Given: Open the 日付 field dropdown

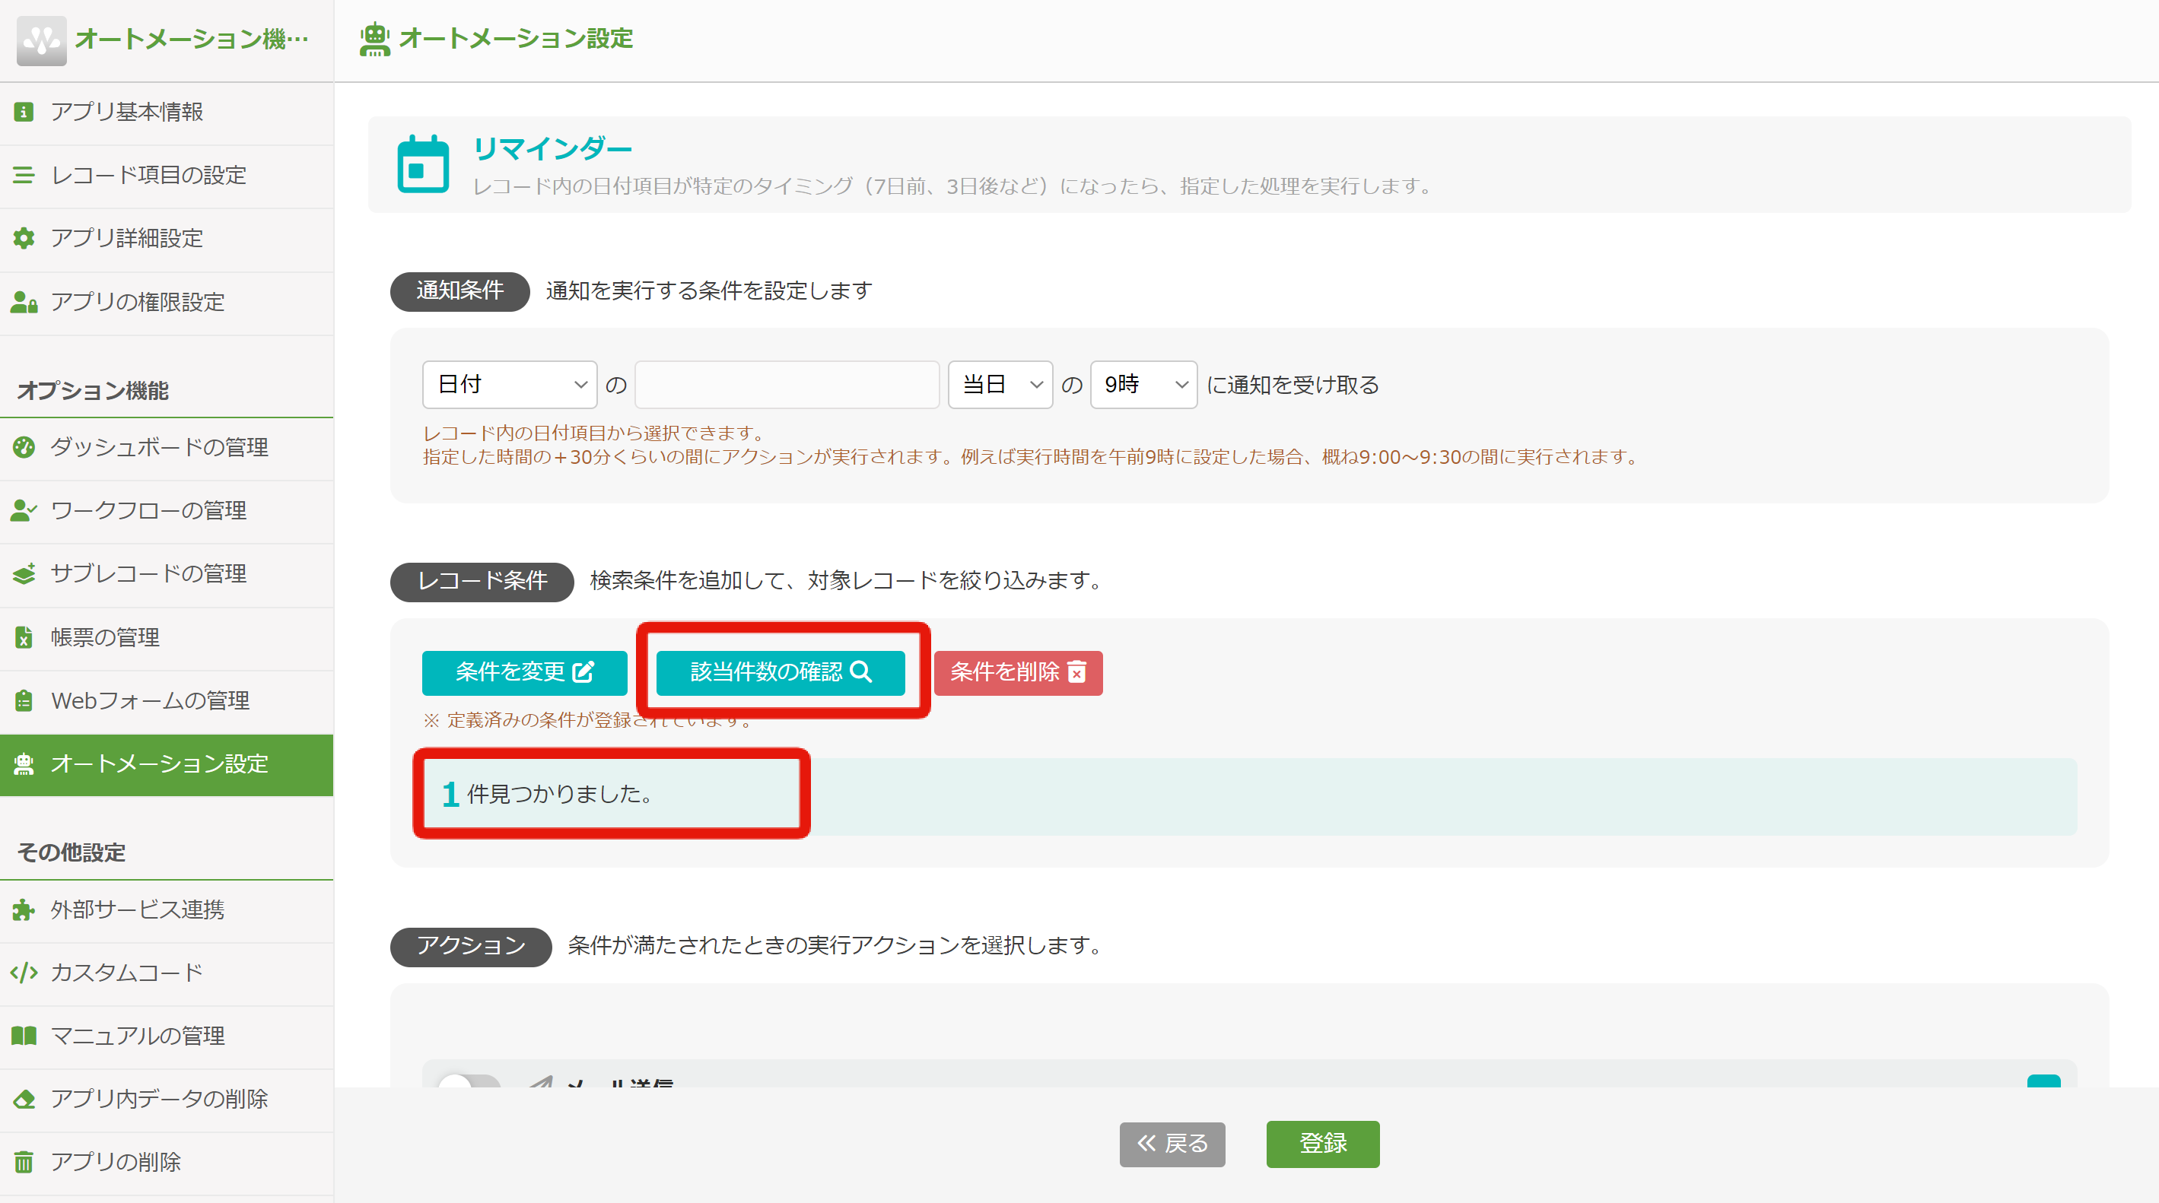Looking at the screenshot, I should point(509,385).
